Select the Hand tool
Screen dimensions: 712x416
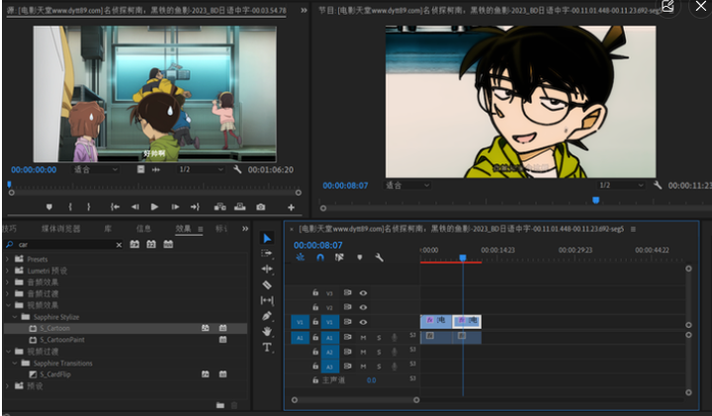pos(267,331)
